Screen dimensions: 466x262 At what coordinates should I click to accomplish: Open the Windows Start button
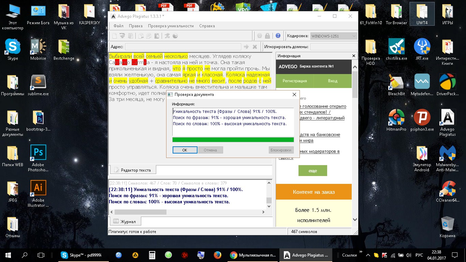(x=8, y=255)
